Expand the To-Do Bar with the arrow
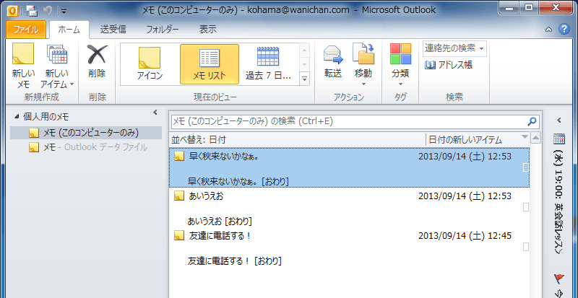The width and height of the screenshot is (578, 298). [559, 120]
